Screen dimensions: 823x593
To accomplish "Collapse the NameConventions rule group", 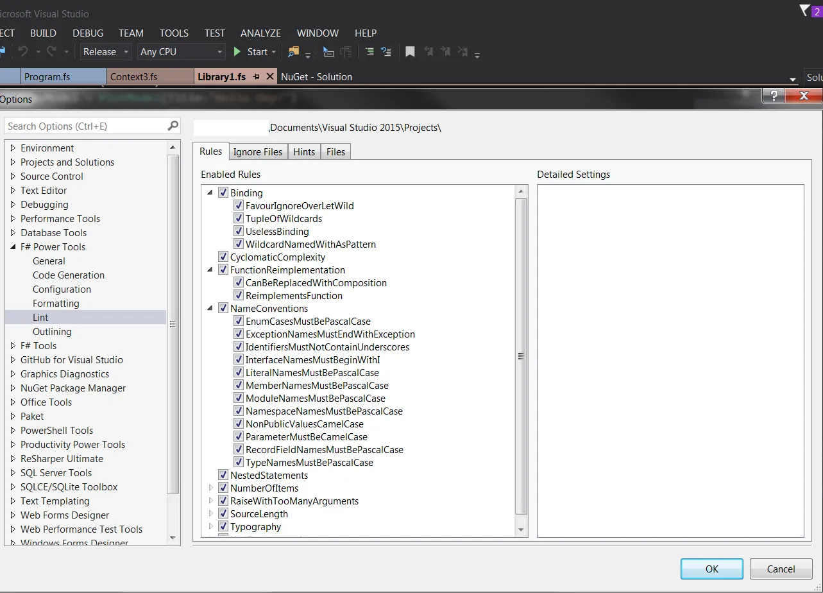I will tap(210, 309).
